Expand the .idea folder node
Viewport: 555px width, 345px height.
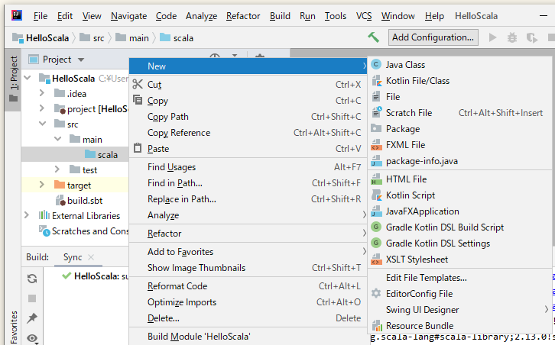point(42,93)
